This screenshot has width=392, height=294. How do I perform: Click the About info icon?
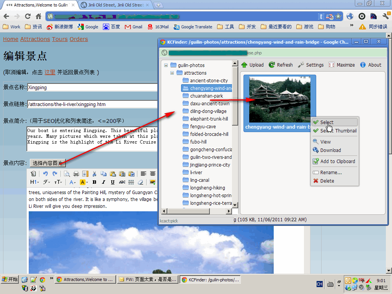(x=363, y=65)
